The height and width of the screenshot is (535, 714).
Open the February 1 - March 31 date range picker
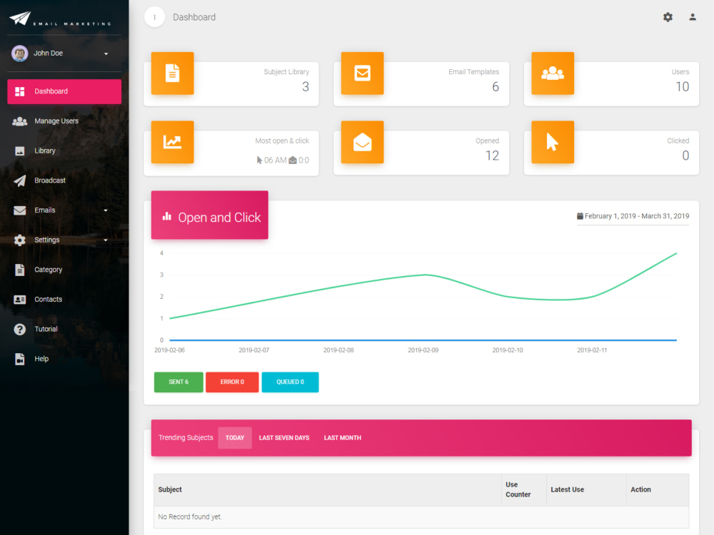point(633,216)
